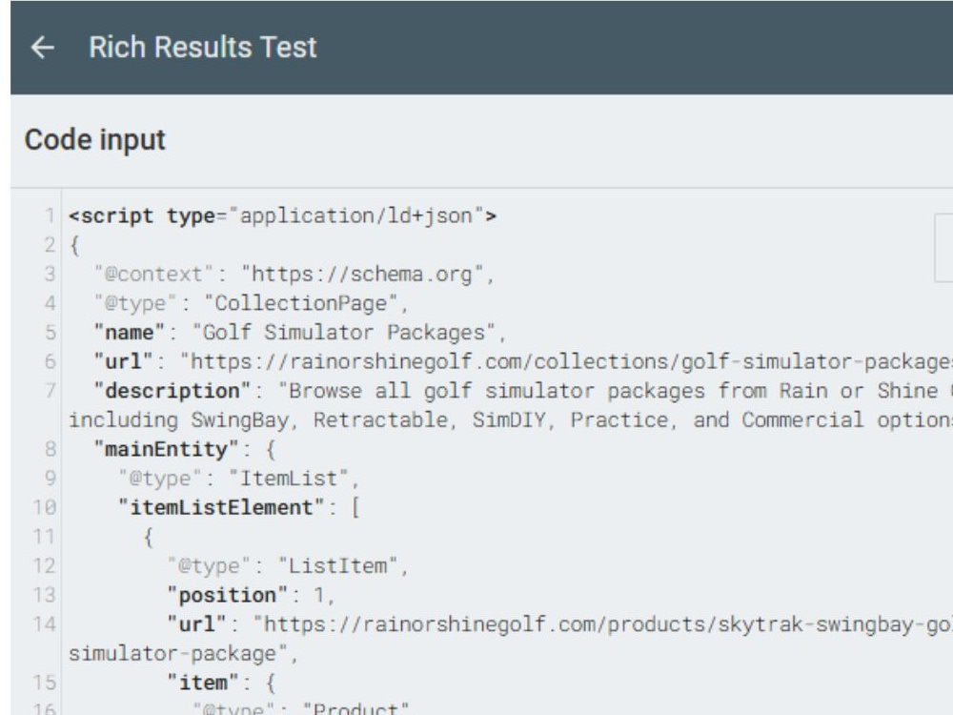Click the back arrow icon

(43, 48)
